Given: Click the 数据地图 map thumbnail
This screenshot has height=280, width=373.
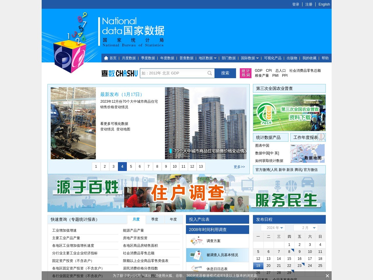Looking at the screenshot, I should pyautogui.click(x=307, y=153).
